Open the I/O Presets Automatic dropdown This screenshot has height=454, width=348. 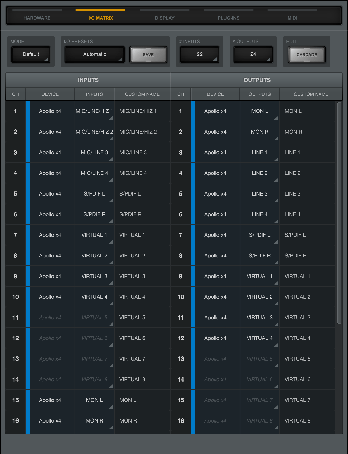point(95,54)
